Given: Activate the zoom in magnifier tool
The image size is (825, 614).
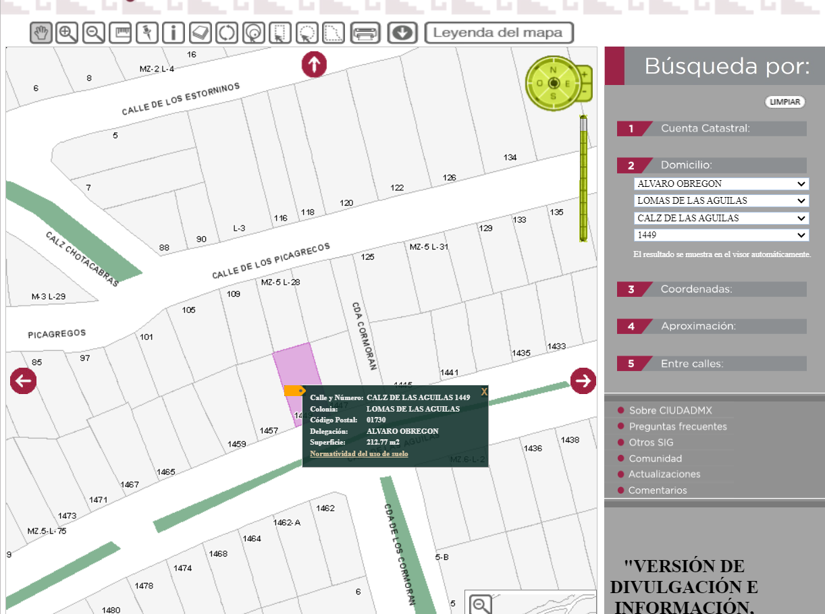Looking at the screenshot, I should (67, 32).
